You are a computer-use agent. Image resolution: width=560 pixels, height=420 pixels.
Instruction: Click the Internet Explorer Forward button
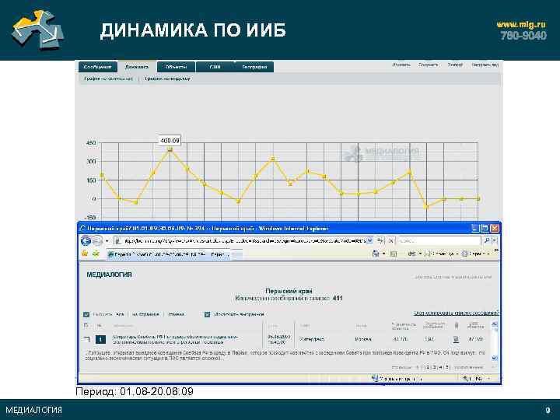point(97,241)
